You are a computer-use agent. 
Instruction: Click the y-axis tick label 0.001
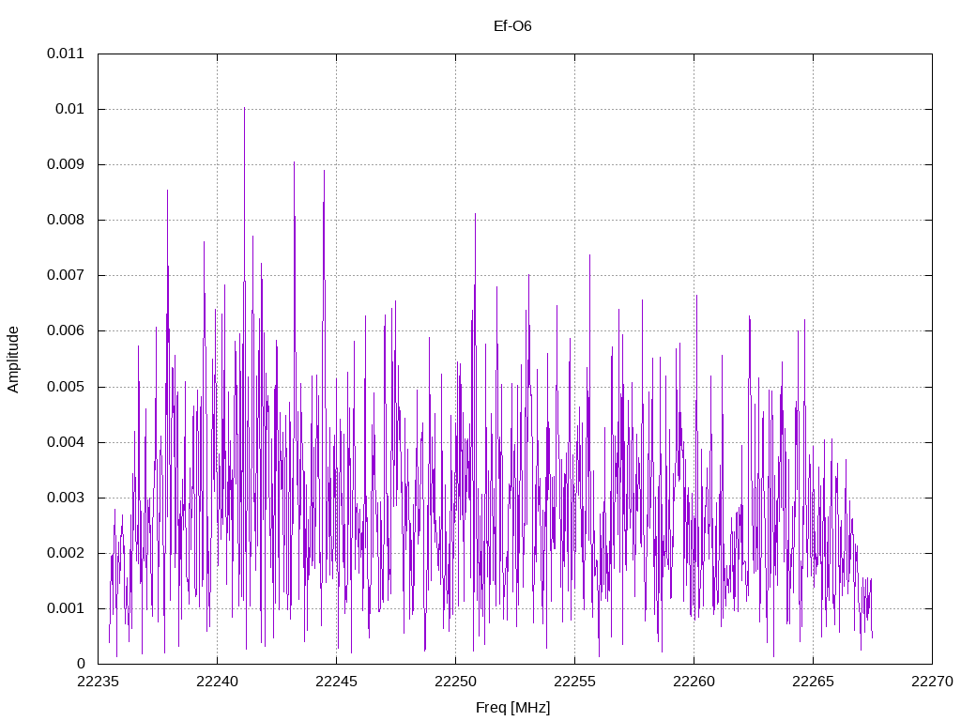tap(66, 608)
